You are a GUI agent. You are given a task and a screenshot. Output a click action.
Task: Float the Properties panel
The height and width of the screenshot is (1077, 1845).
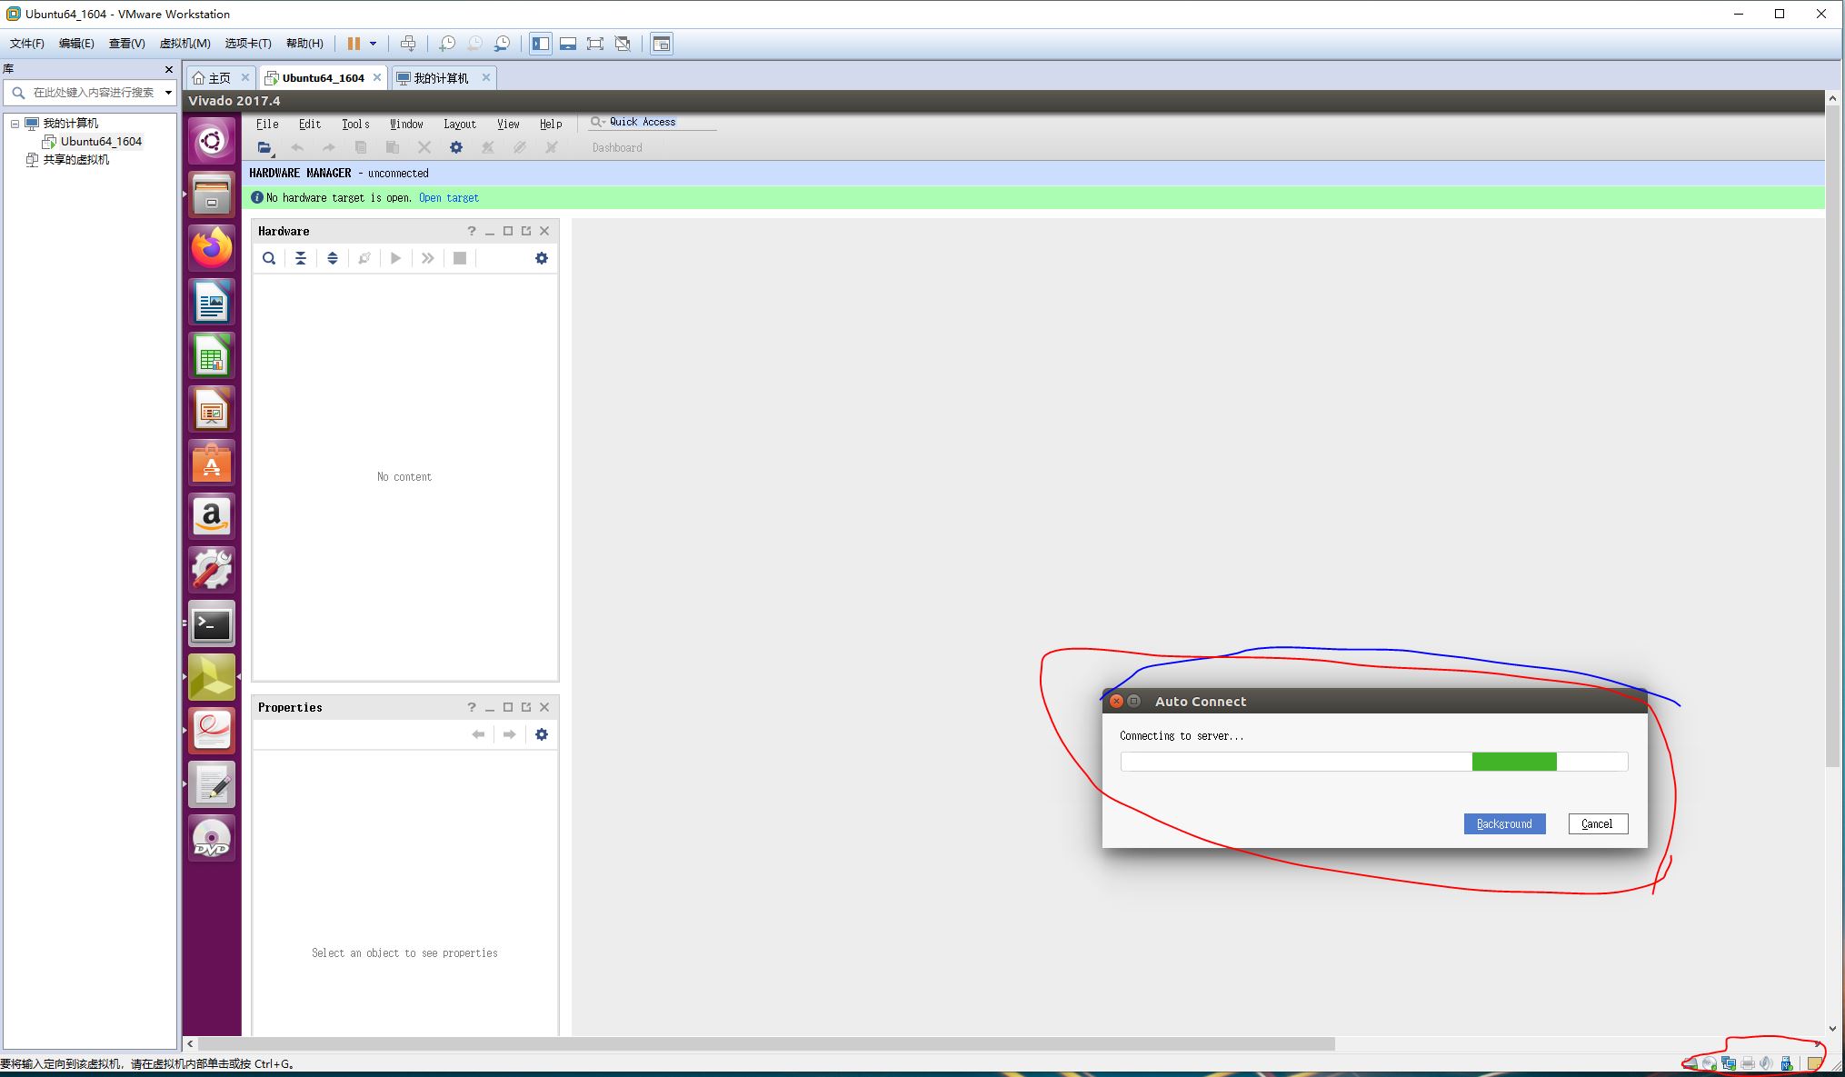526,707
